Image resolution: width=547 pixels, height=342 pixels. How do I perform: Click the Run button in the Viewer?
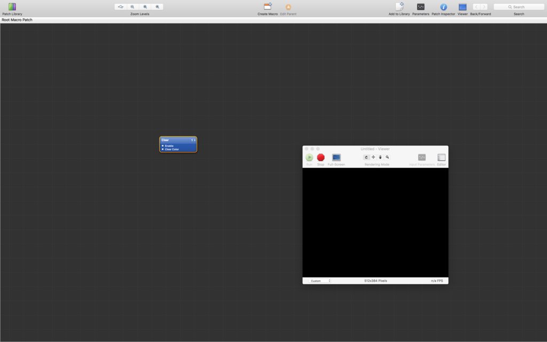point(309,158)
